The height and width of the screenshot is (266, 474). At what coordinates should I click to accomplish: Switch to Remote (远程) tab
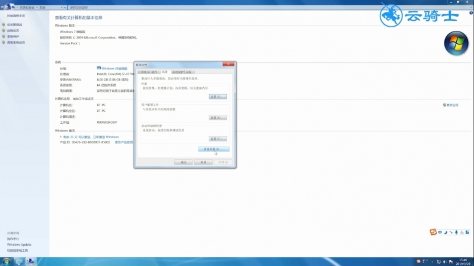[188, 72]
